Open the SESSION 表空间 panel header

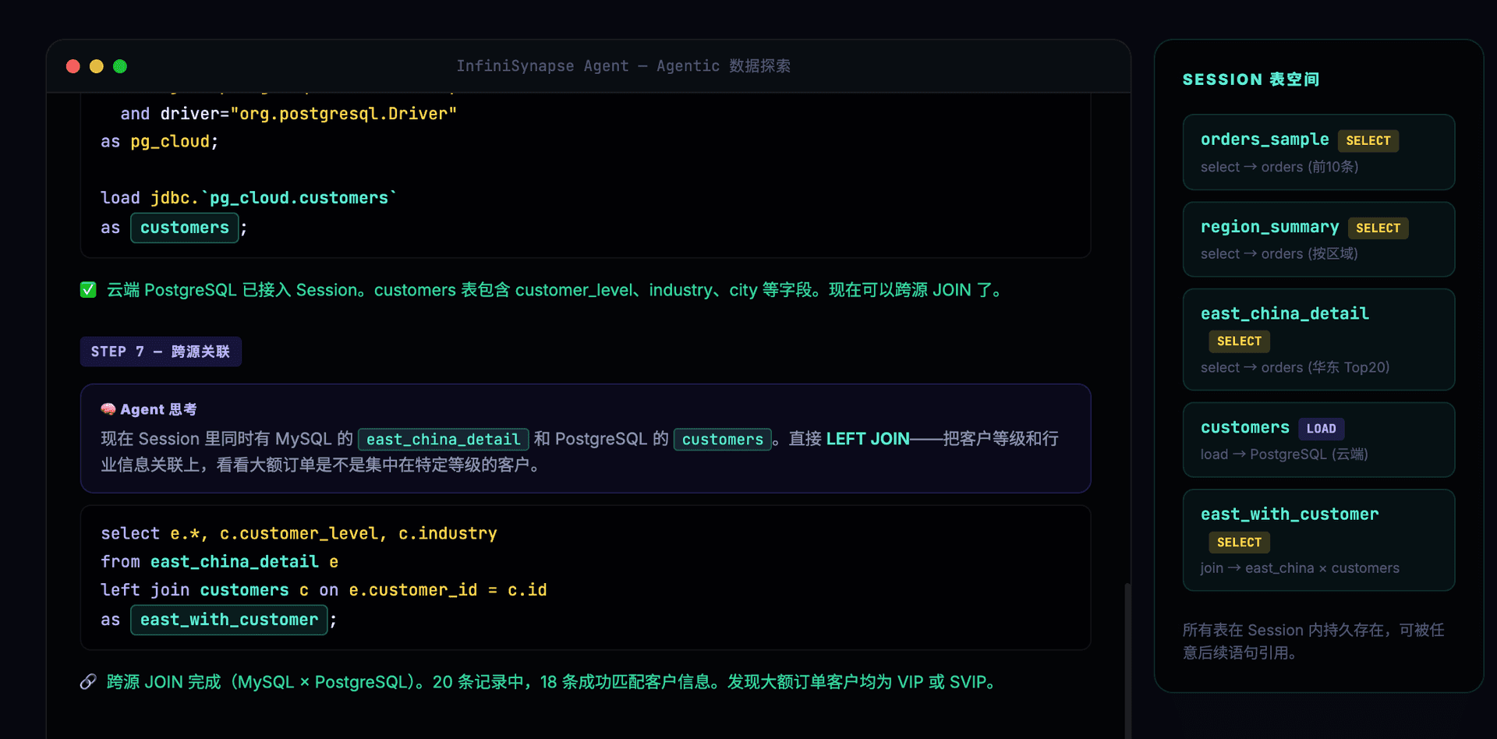point(1250,79)
